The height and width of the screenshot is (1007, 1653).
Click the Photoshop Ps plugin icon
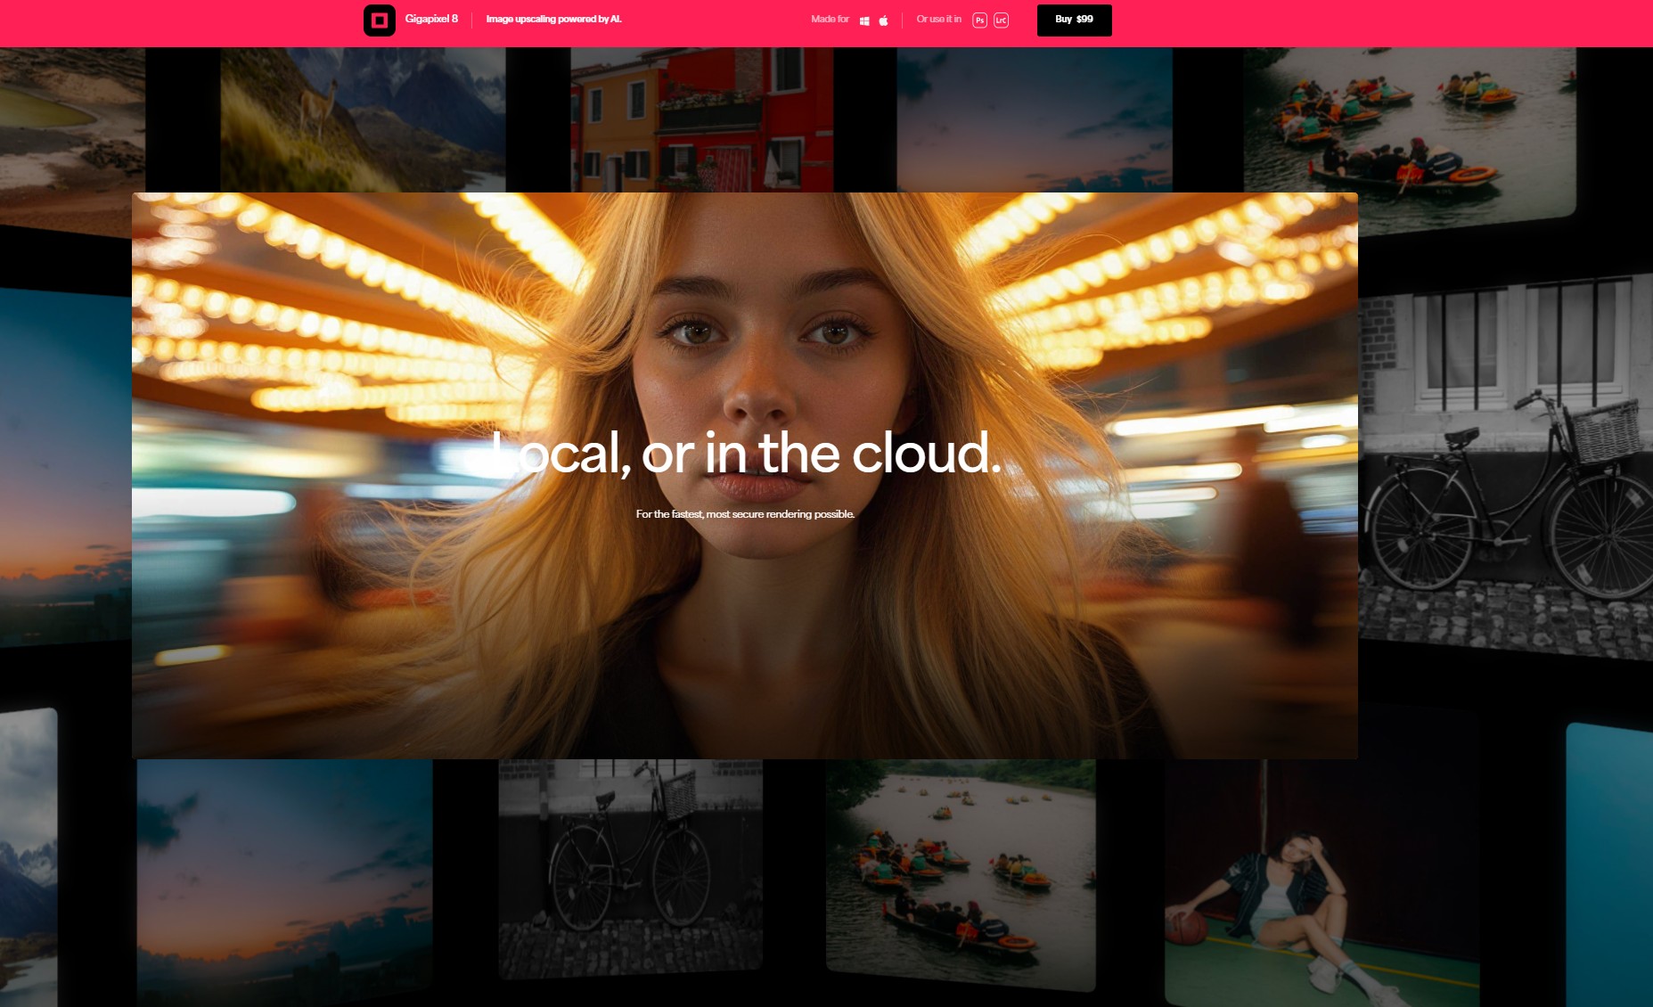click(x=979, y=20)
